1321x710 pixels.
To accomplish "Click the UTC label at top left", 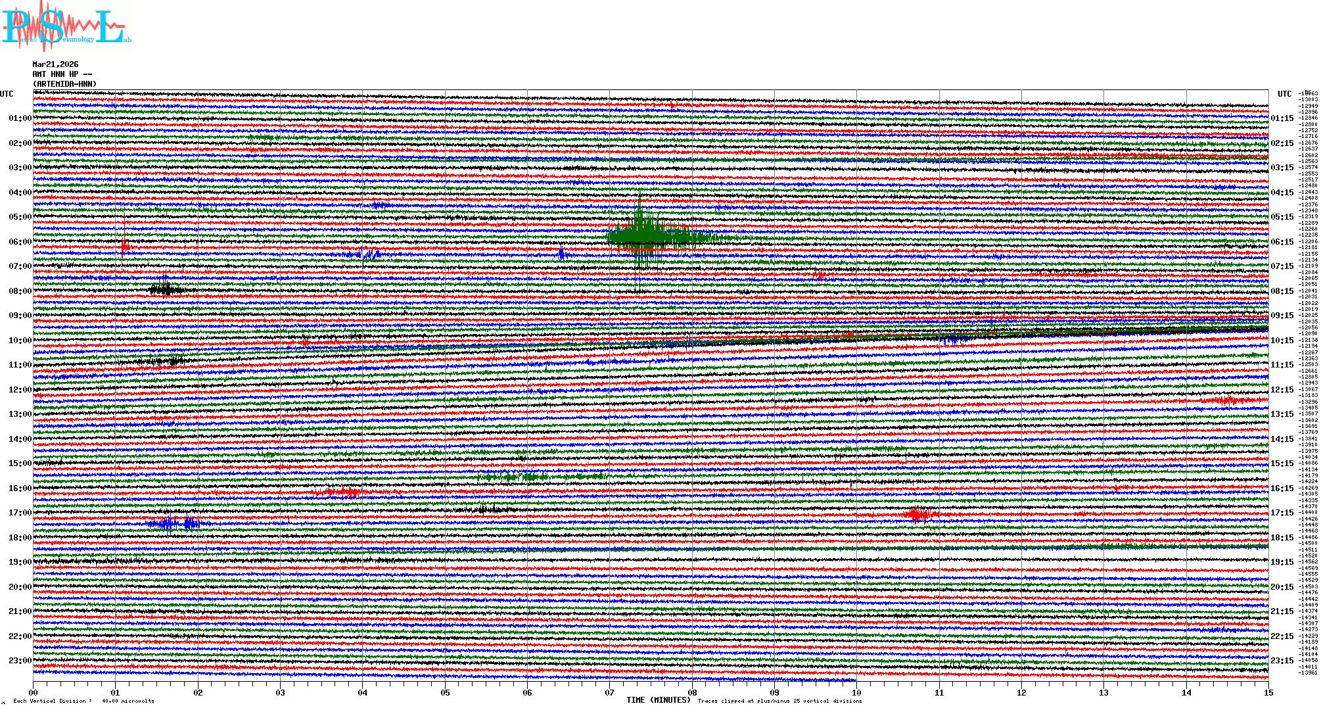I will pos(7,94).
